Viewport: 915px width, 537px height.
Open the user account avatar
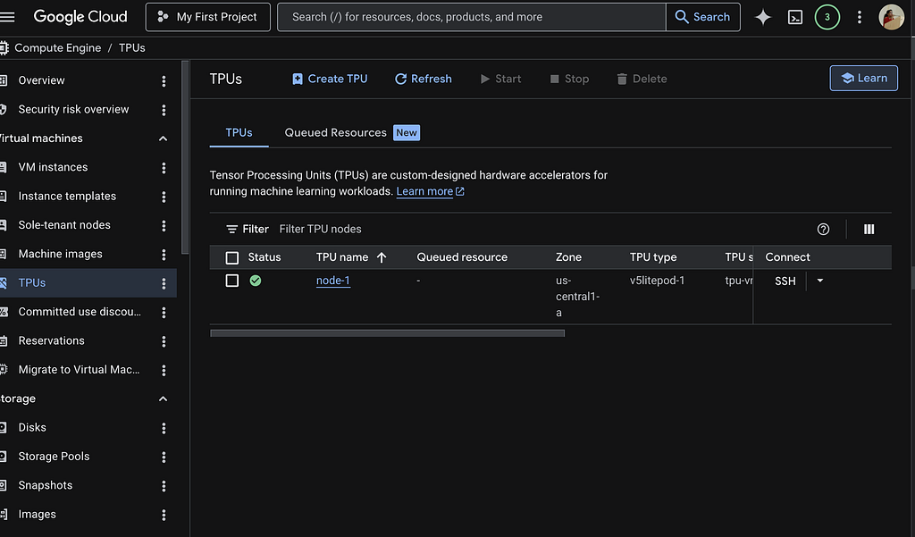tap(891, 17)
